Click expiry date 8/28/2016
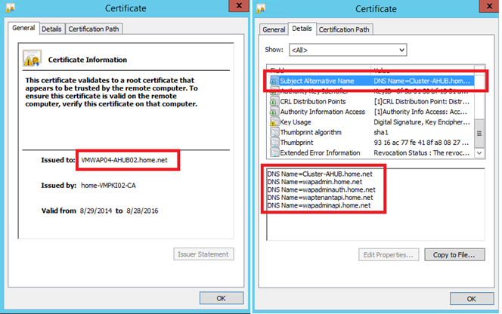Screen dimensions: 502x314 [x=142, y=211]
